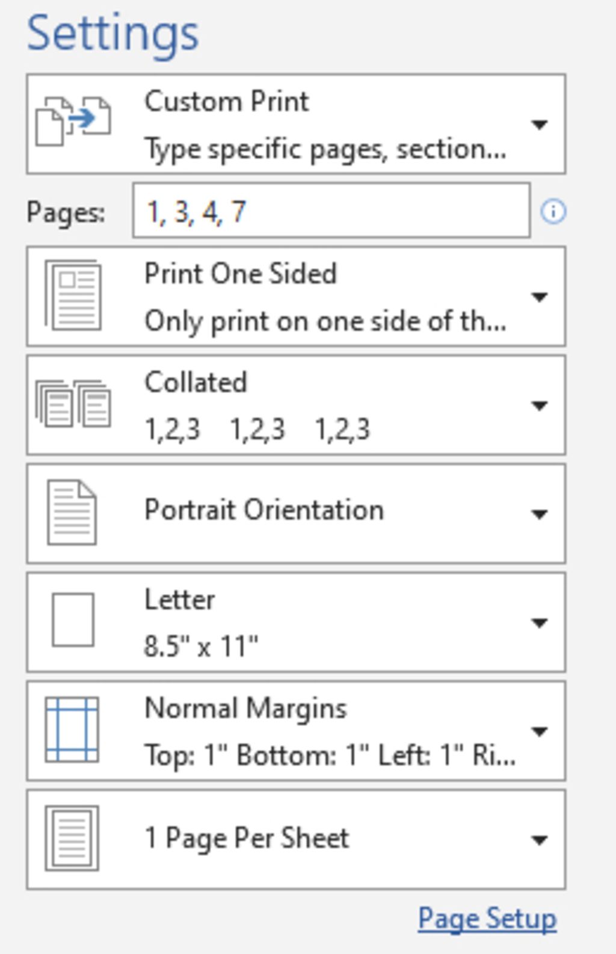
Task: Click the Collated stacked pages icon
Action: (x=73, y=403)
